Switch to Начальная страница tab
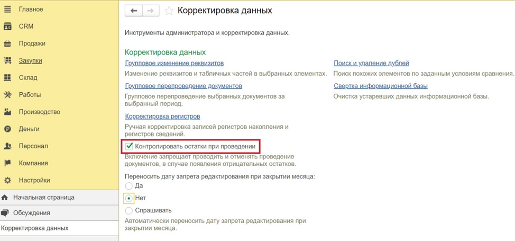515x241 pixels. (x=43, y=197)
